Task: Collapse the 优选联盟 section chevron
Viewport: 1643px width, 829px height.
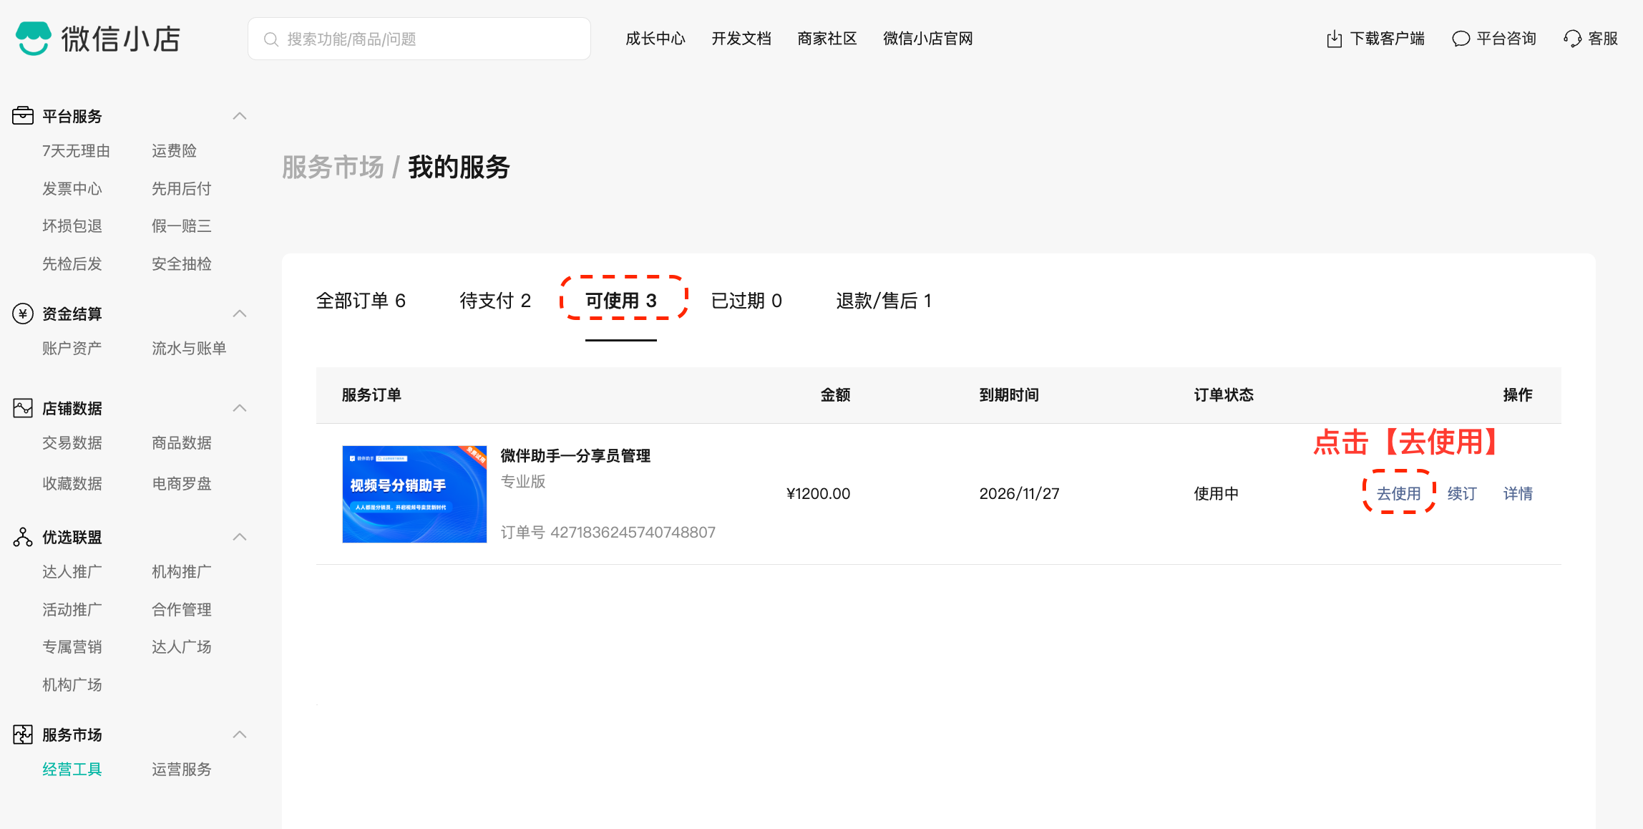Action: (x=240, y=537)
